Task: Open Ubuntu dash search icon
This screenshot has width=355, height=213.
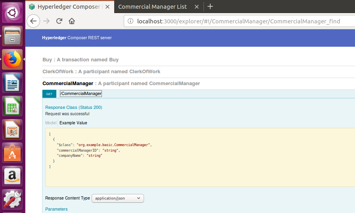Action: (x=12, y=13)
